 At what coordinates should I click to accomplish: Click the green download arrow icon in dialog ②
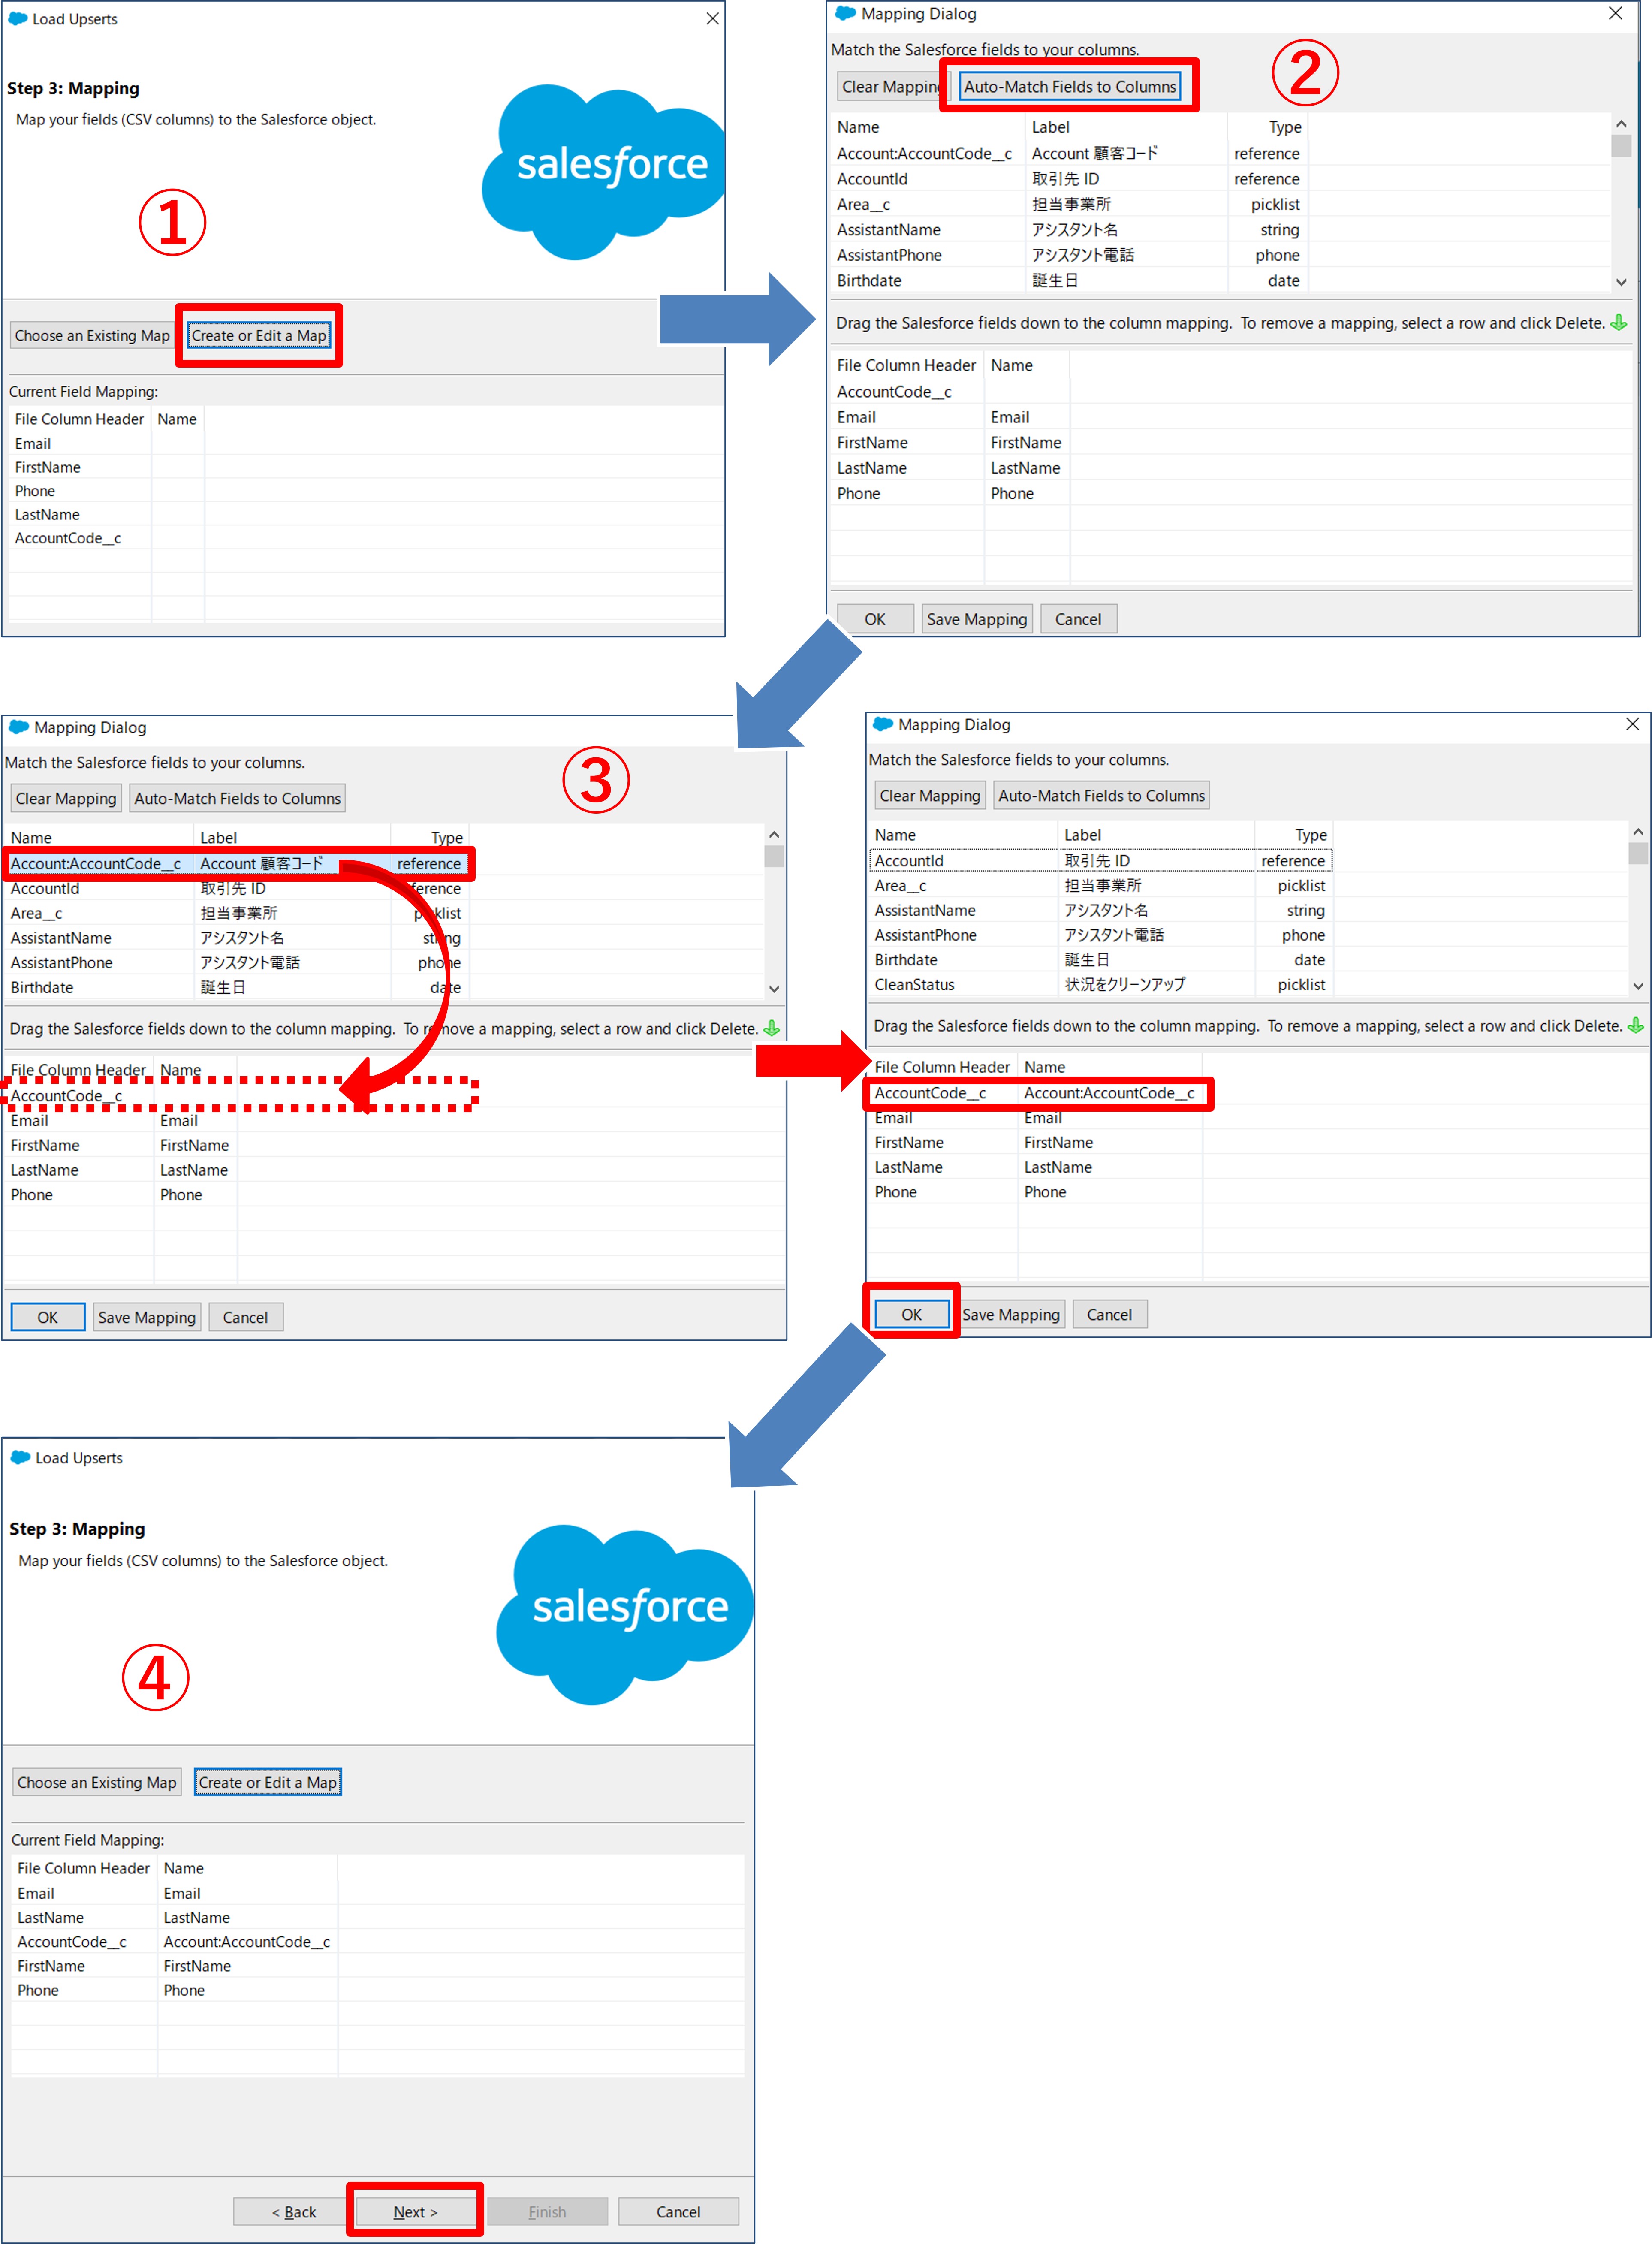point(1620,323)
